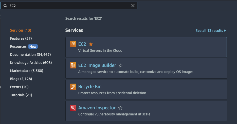Image resolution: width=237 pixels, height=124 pixels.
Task: Open the Recycle Bin service link
Action: coord(90,87)
